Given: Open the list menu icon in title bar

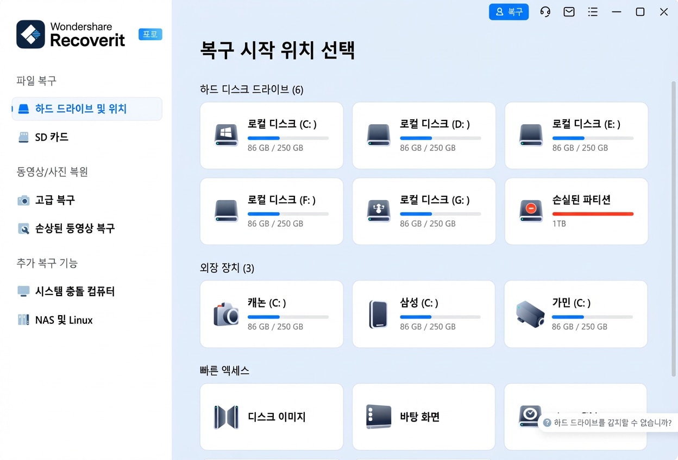Looking at the screenshot, I should point(593,12).
